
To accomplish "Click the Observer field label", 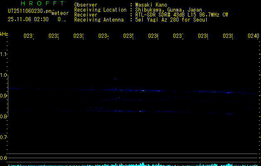I will click(86, 5).
